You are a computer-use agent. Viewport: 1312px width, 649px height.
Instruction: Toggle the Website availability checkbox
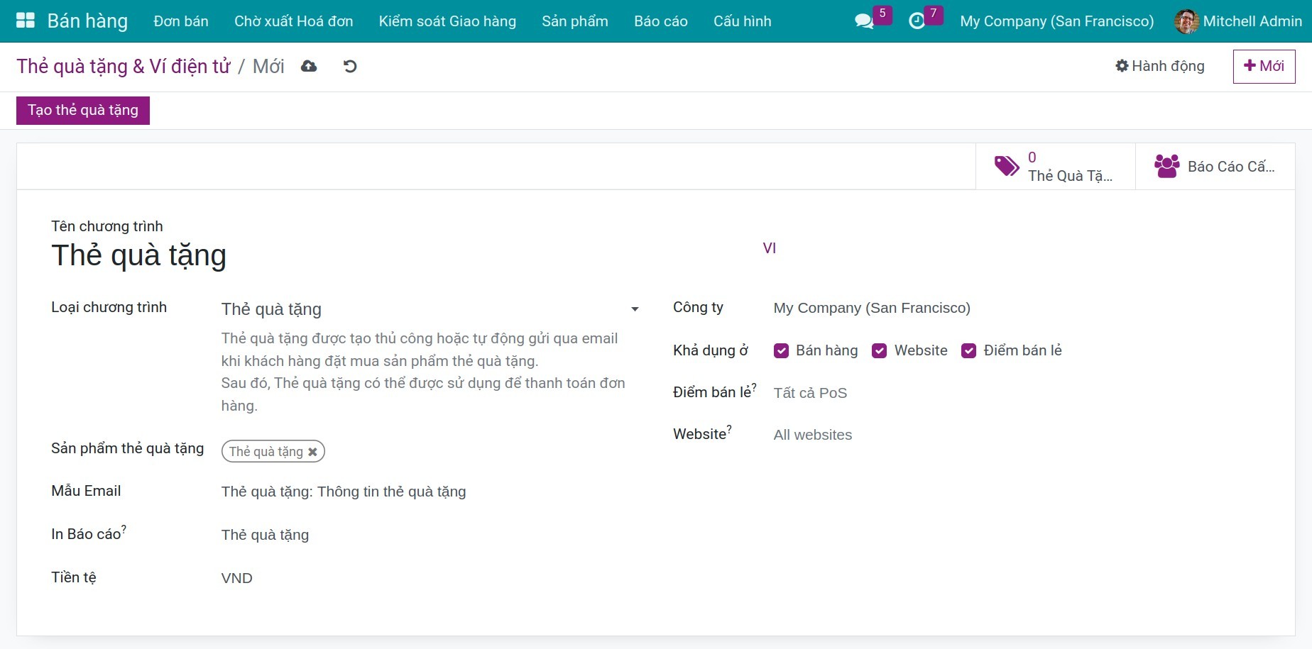[x=879, y=350]
